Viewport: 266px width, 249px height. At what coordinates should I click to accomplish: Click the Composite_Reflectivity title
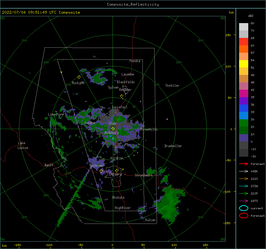pyautogui.click(x=133, y=4)
